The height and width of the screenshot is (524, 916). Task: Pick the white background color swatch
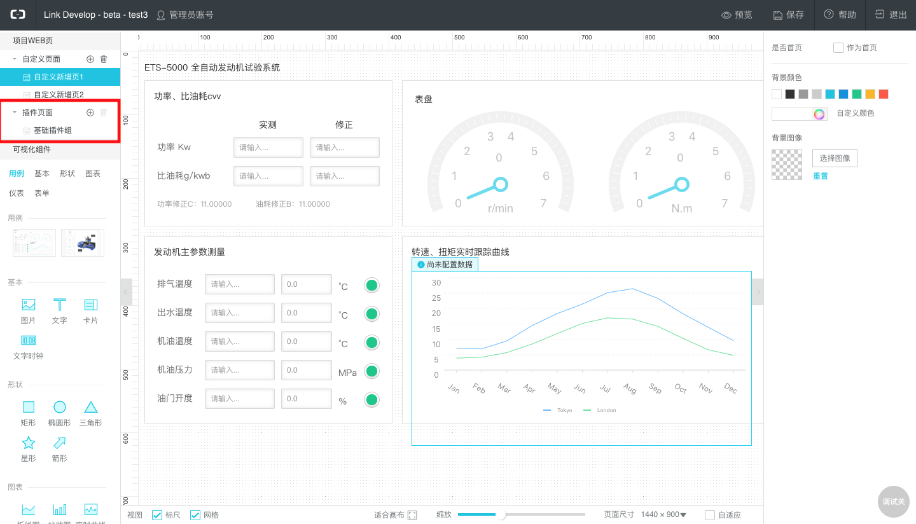777,94
